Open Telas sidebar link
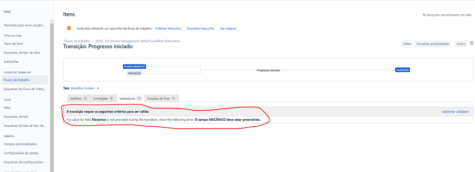Screen dimensions: 475x172 click(7, 107)
